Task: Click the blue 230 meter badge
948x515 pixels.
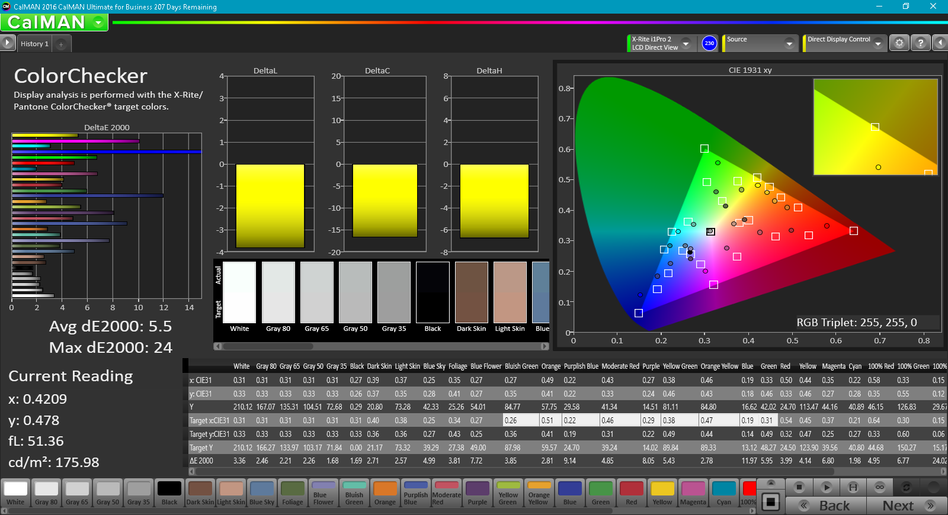Action: (709, 43)
